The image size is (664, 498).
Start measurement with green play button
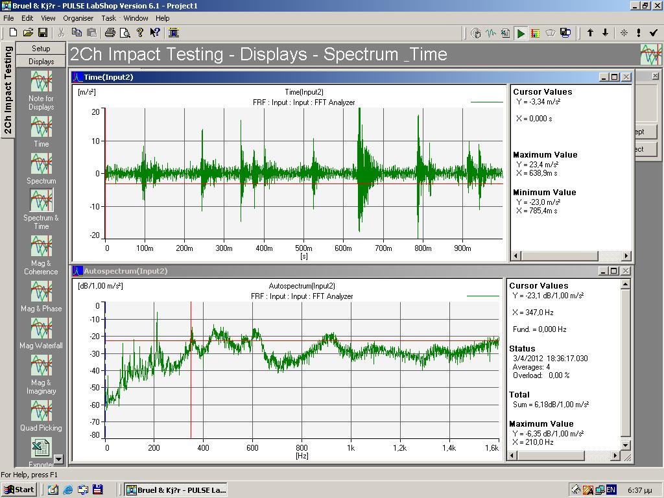coord(521,33)
